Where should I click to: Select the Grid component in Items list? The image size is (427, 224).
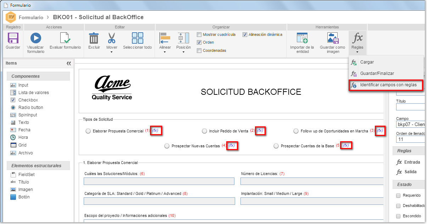click(22, 145)
